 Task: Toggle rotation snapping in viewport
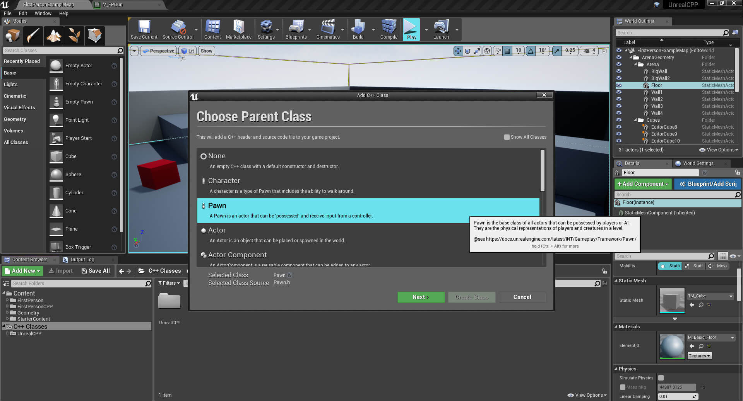(x=531, y=51)
